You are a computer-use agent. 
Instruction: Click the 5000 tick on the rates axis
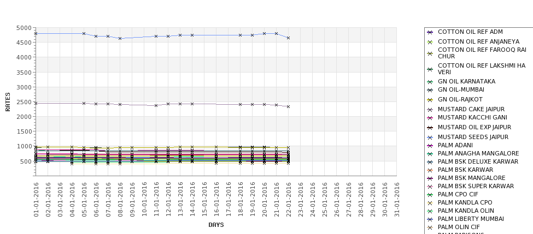tap(24, 28)
